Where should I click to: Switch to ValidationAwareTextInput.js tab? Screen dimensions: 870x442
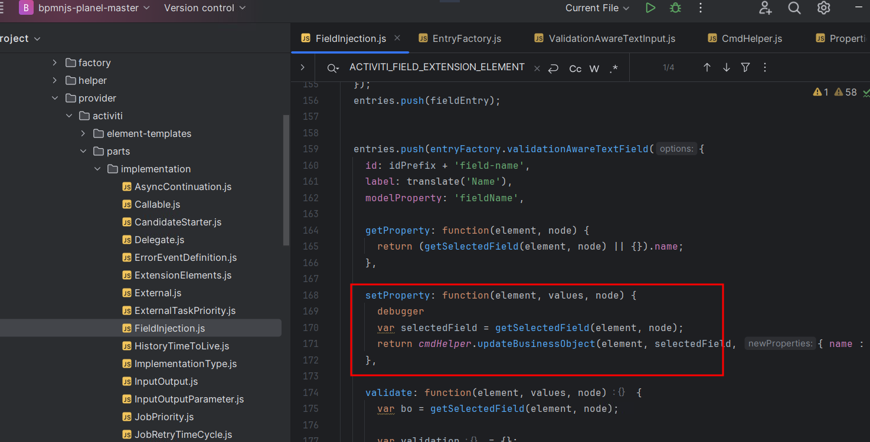click(605, 38)
